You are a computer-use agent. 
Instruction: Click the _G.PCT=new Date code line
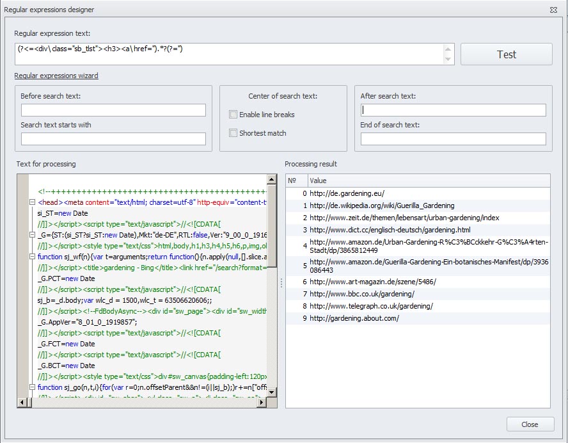pos(67,278)
